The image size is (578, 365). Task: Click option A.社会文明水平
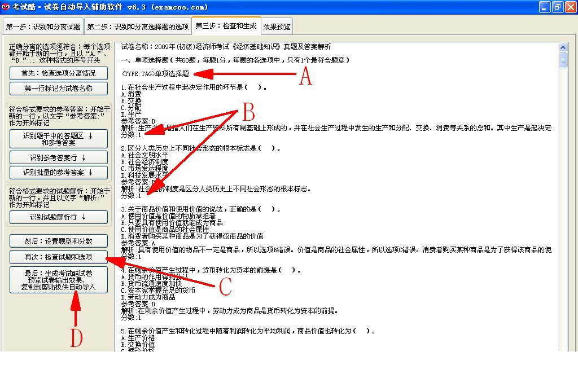click(145, 155)
